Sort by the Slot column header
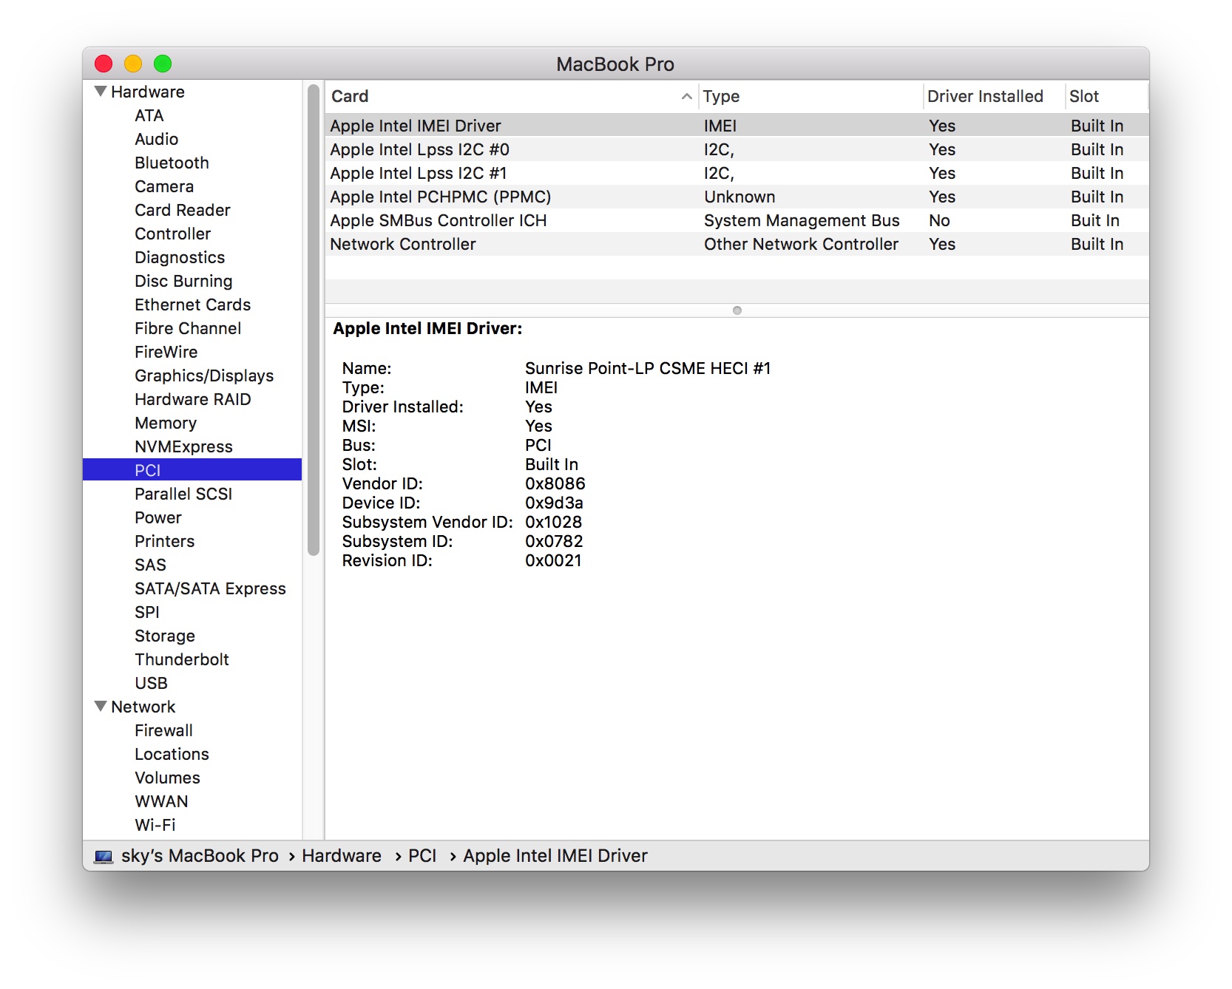The image size is (1232, 989). point(1106,97)
